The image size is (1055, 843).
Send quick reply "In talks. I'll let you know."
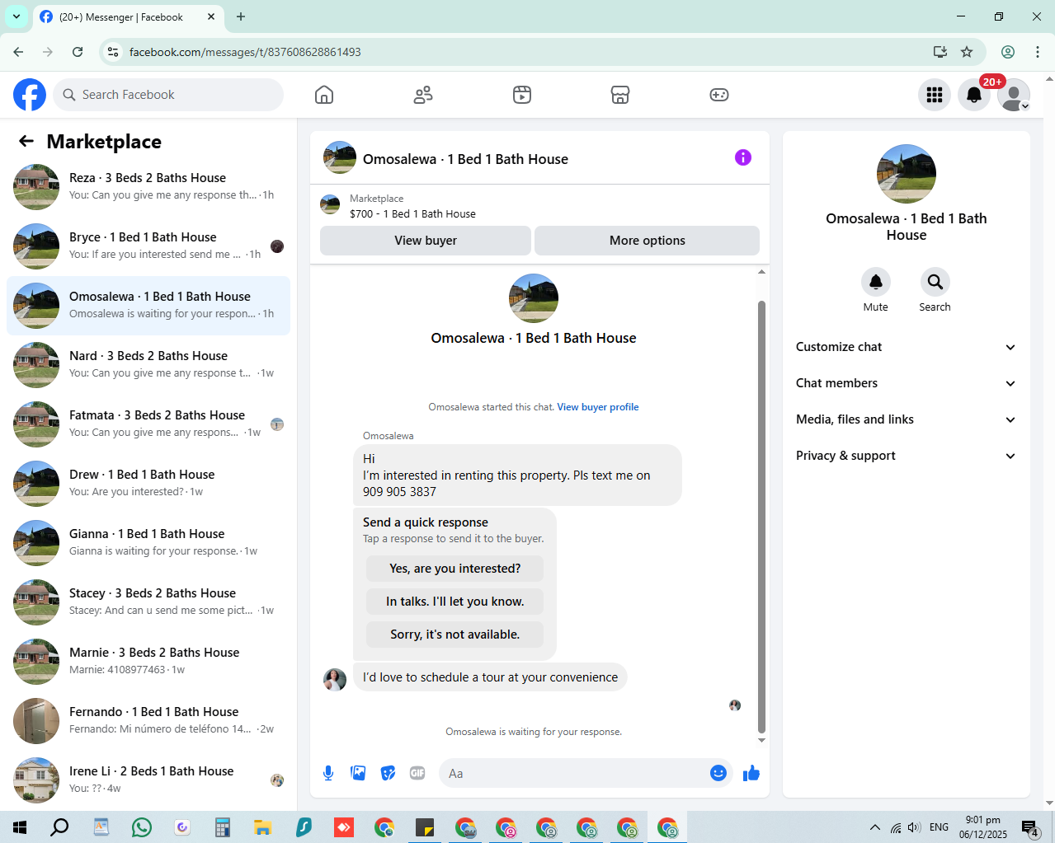pyautogui.click(x=454, y=602)
